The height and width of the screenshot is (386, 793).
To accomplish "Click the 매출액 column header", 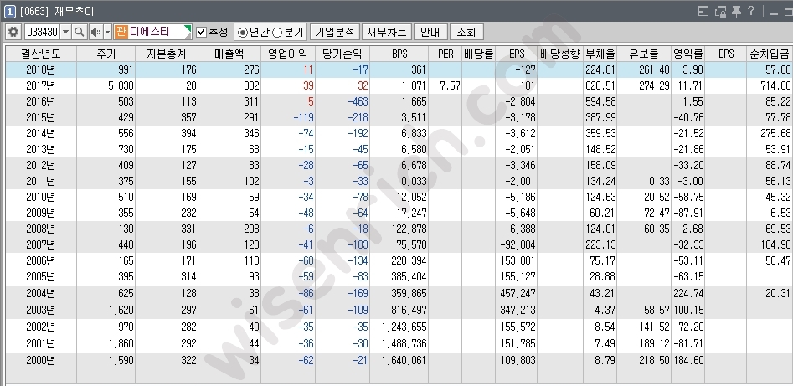I will [229, 54].
